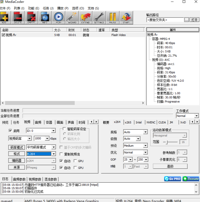
Task: Click the ... browse output path button
Action: (x=187, y=20)
